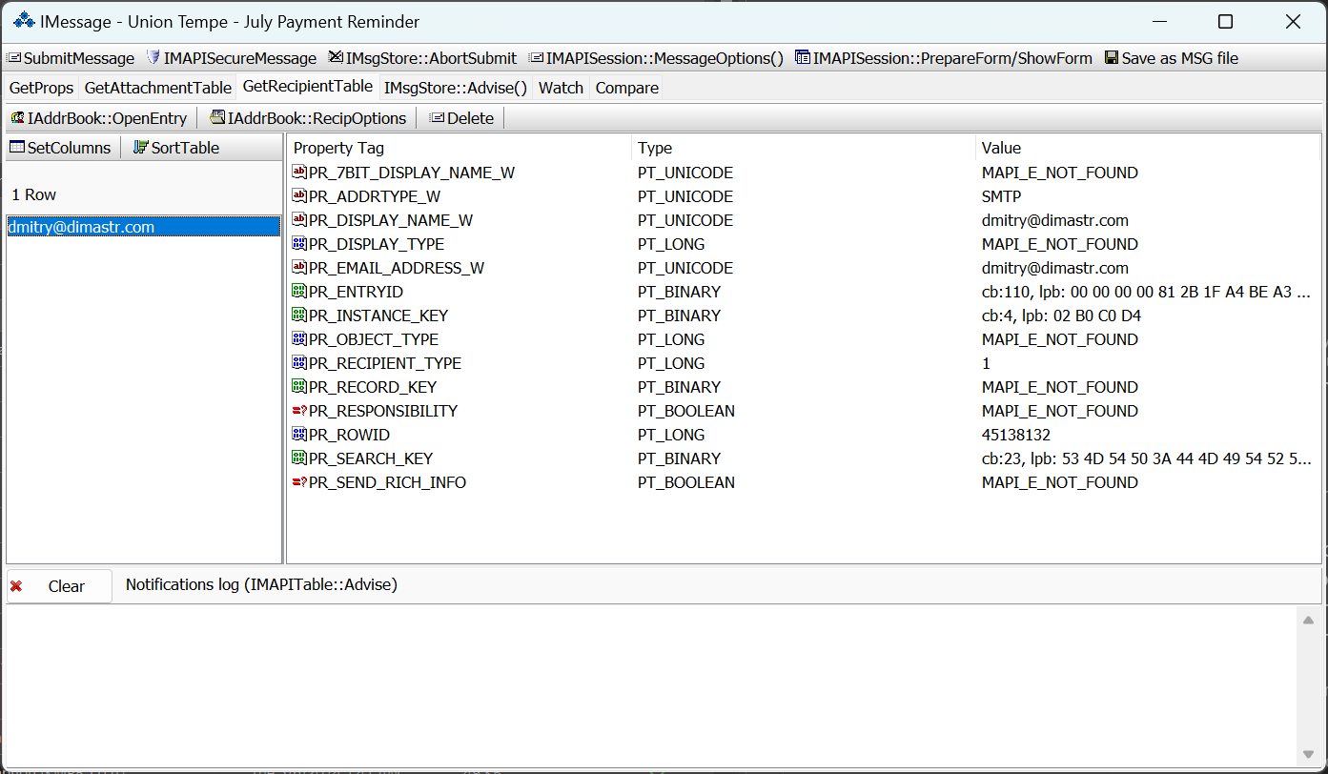Click the MessageOptions toolbar icon

(537, 58)
